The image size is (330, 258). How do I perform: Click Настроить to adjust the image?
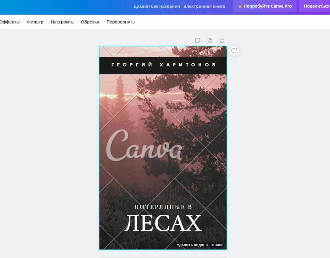[62, 22]
